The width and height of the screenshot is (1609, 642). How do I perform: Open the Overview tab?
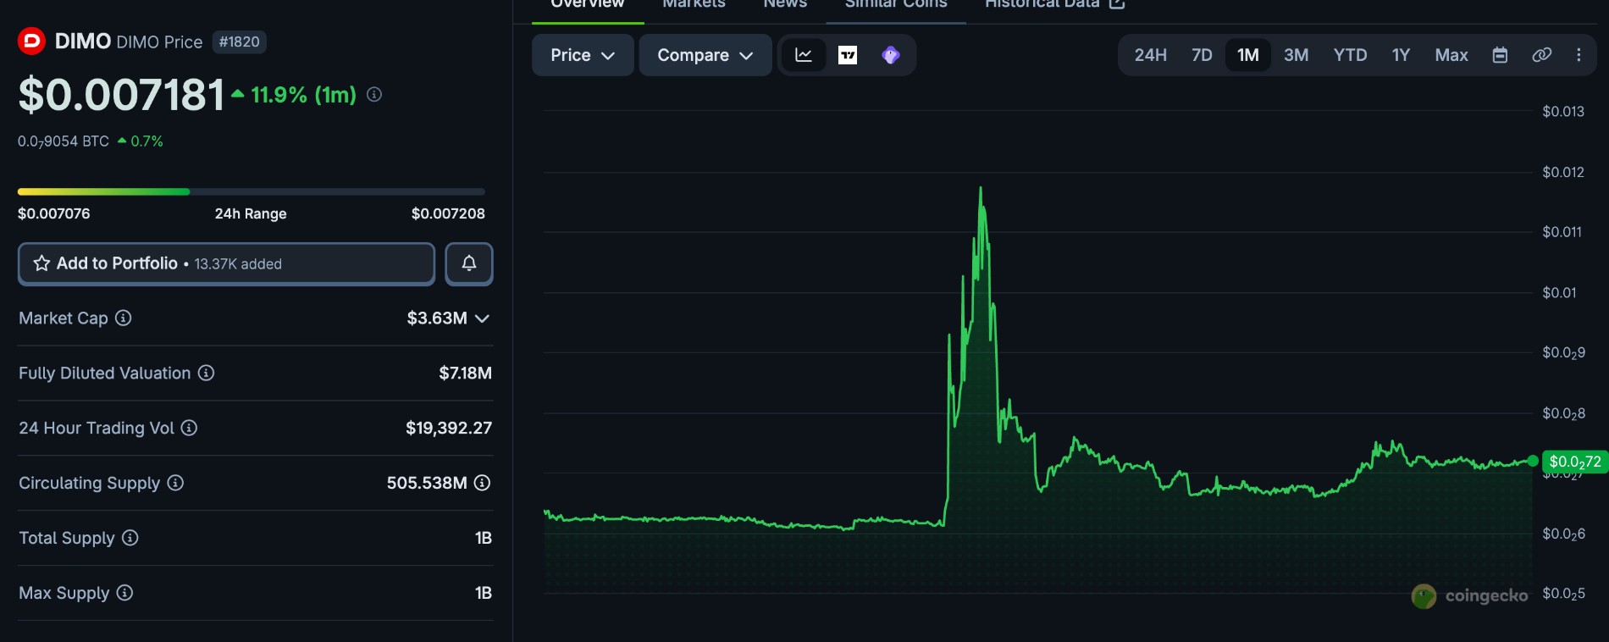pos(588,4)
